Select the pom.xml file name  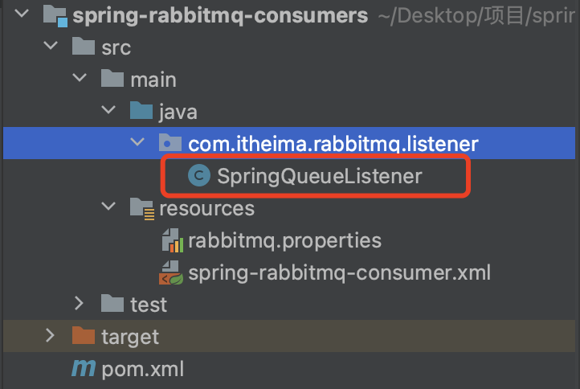142,369
